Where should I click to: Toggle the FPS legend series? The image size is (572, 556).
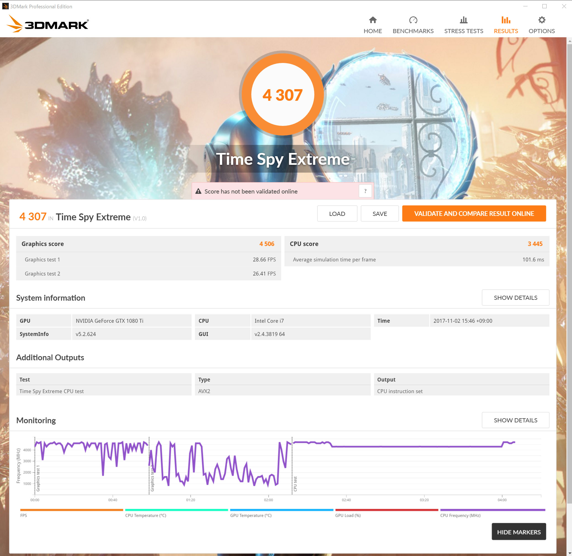(x=24, y=515)
